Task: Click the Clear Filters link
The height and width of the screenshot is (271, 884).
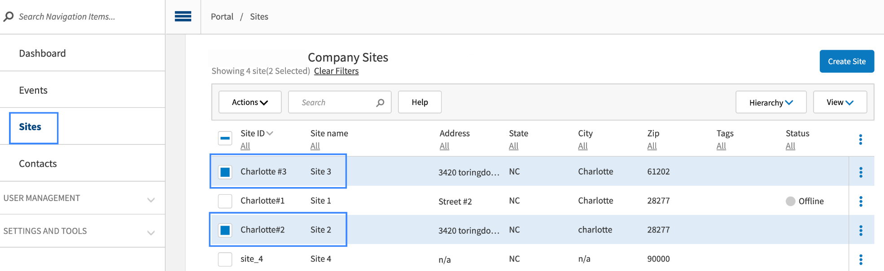Action: pos(336,71)
